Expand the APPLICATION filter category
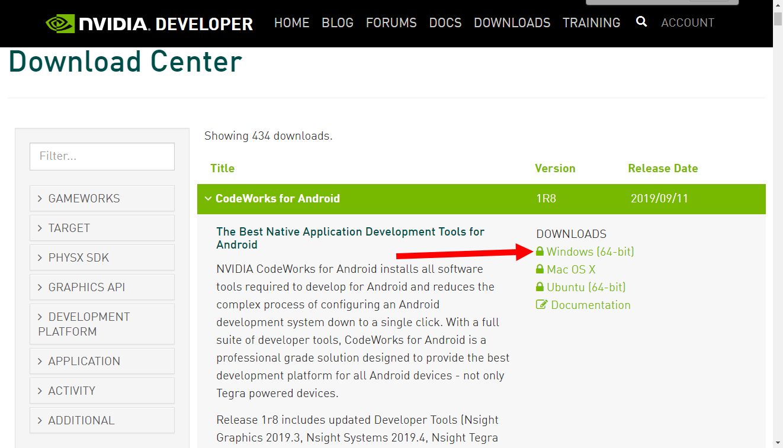The width and height of the screenshot is (783, 448). pyautogui.click(x=102, y=361)
